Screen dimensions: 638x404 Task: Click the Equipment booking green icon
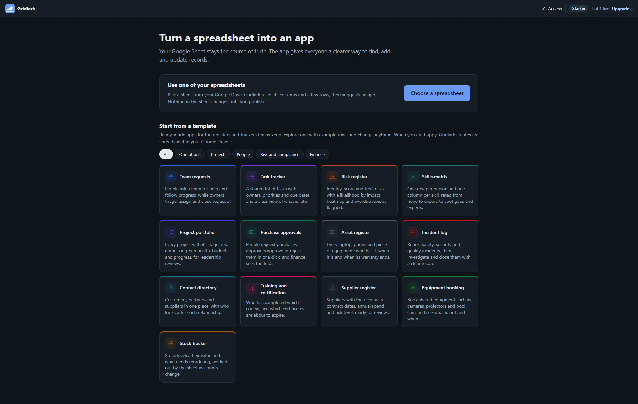click(413, 288)
